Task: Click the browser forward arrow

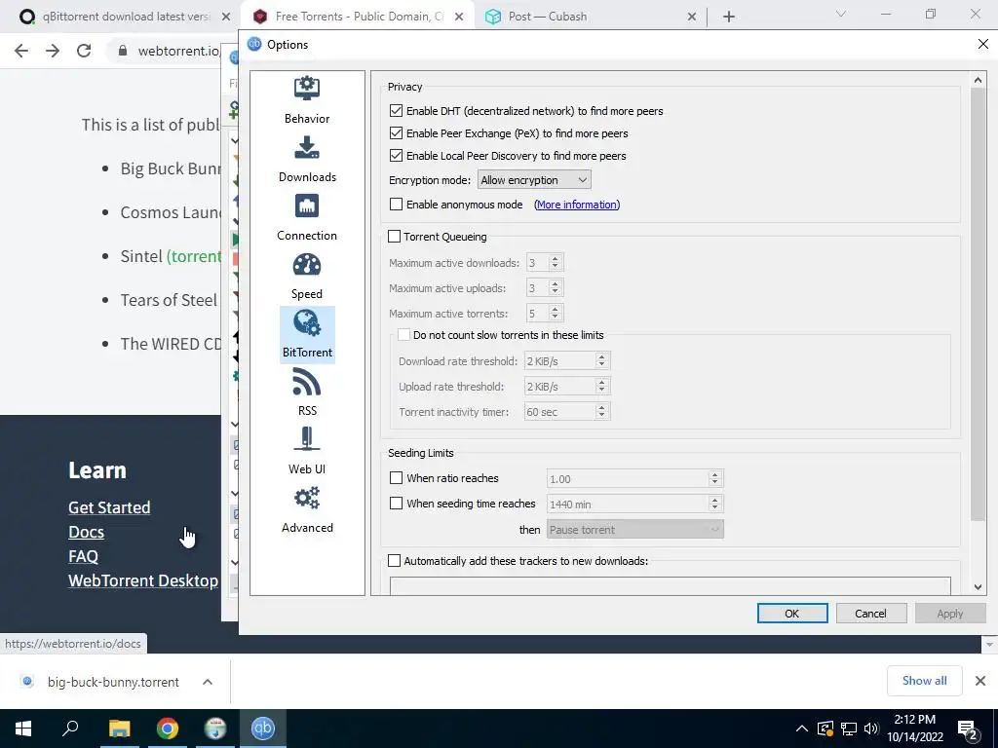Action: point(53,51)
